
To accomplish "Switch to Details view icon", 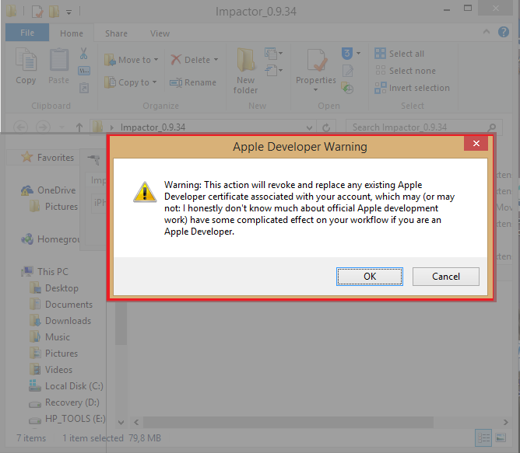I will [483, 438].
